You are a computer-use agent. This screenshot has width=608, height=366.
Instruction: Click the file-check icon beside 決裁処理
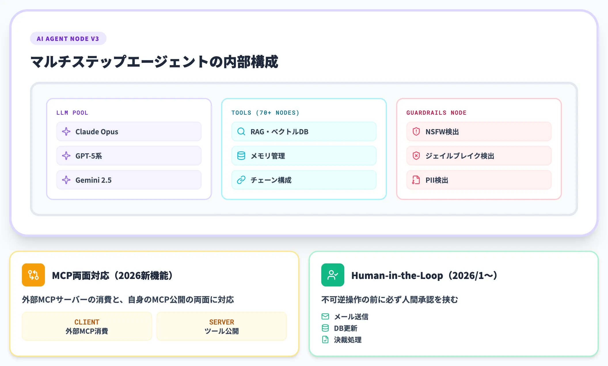[x=325, y=340]
